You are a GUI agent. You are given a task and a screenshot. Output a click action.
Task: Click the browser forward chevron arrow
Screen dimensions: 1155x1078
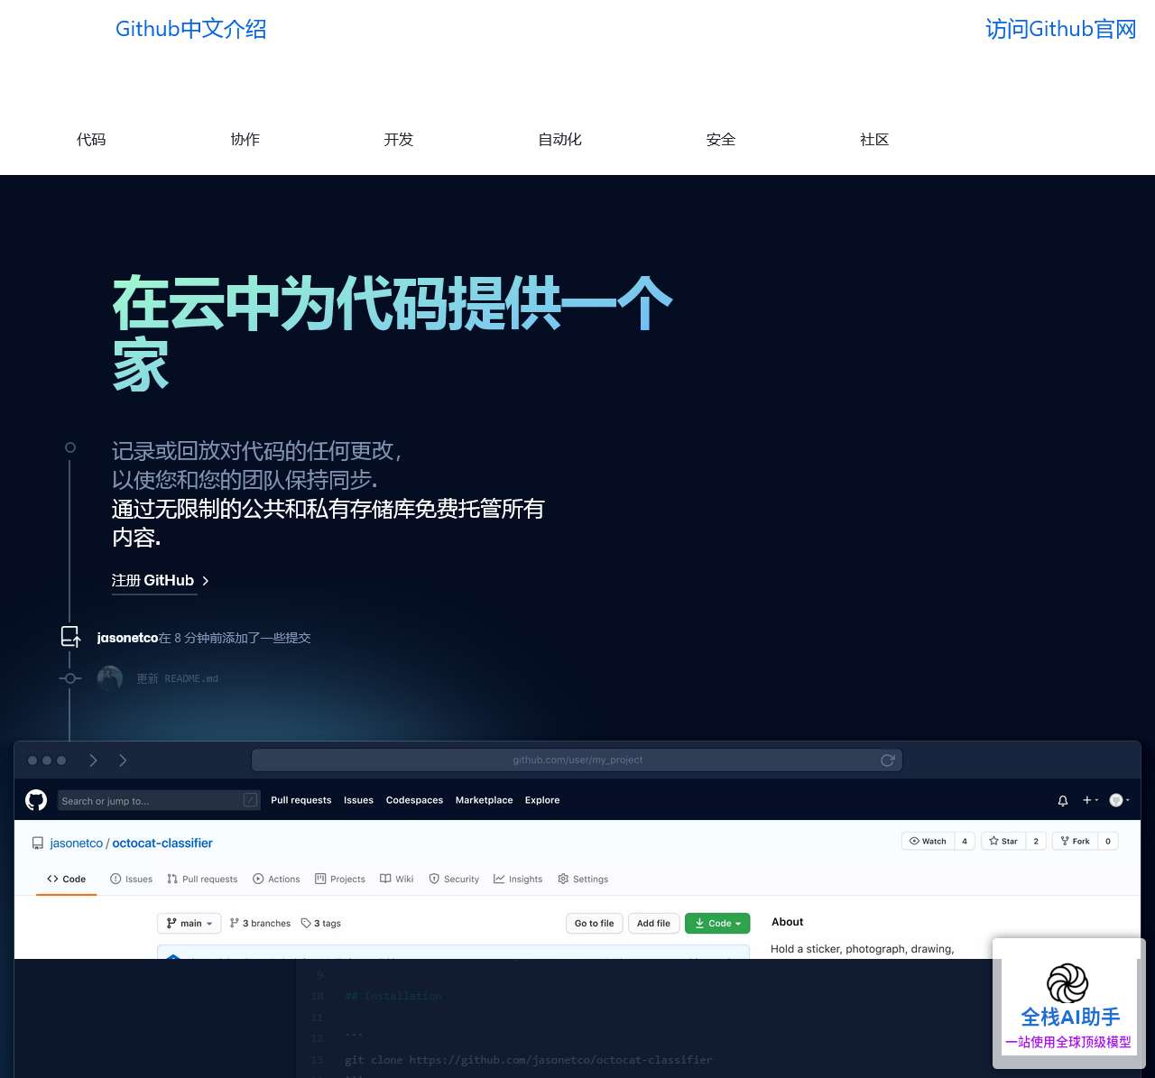click(x=123, y=760)
